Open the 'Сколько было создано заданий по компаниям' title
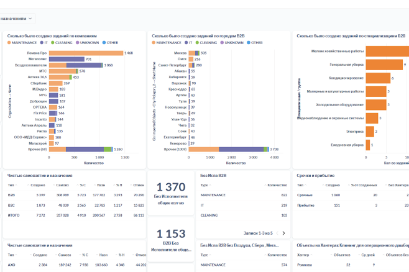 (52, 36)
